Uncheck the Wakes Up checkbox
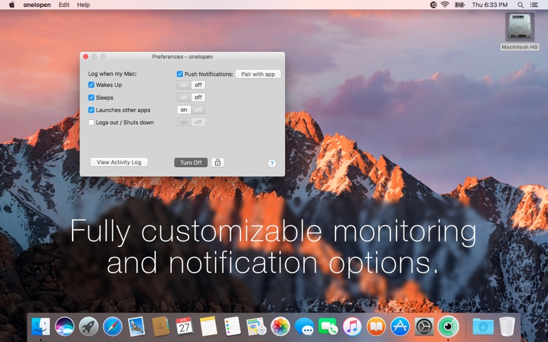The width and height of the screenshot is (548, 342). pyautogui.click(x=91, y=85)
